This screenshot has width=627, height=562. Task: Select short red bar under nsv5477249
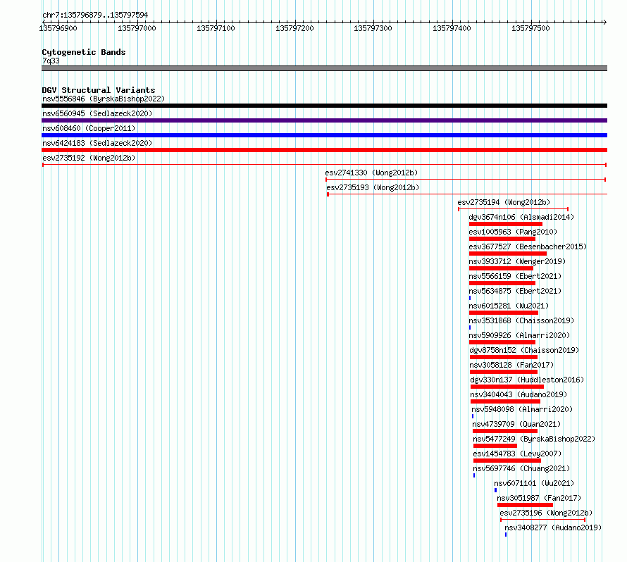495,446
